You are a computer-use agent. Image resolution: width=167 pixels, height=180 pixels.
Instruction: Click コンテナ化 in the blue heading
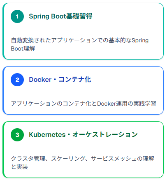pyautogui.click(x=75, y=80)
